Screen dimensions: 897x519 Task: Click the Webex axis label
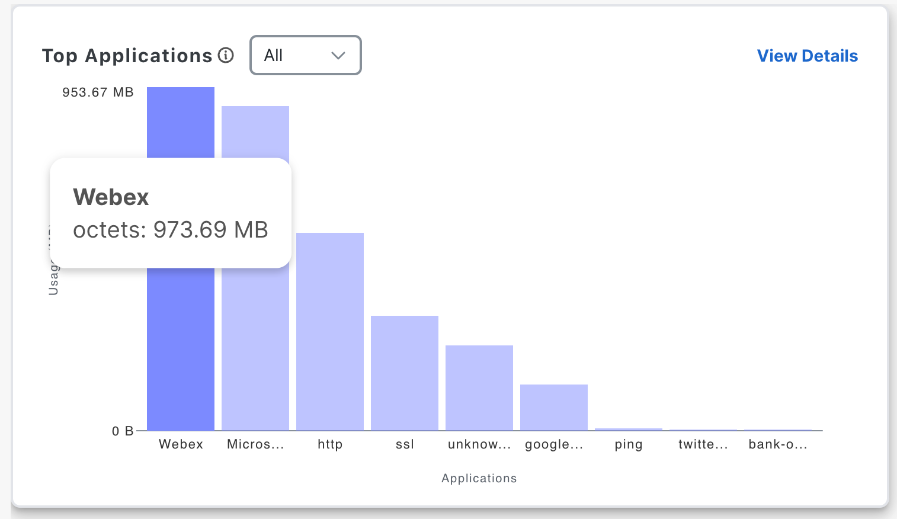tap(181, 444)
